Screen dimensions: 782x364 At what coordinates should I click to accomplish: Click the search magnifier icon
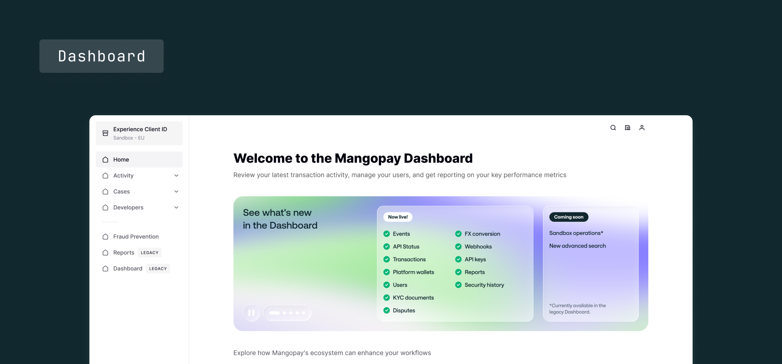pyautogui.click(x=613, y=128)
